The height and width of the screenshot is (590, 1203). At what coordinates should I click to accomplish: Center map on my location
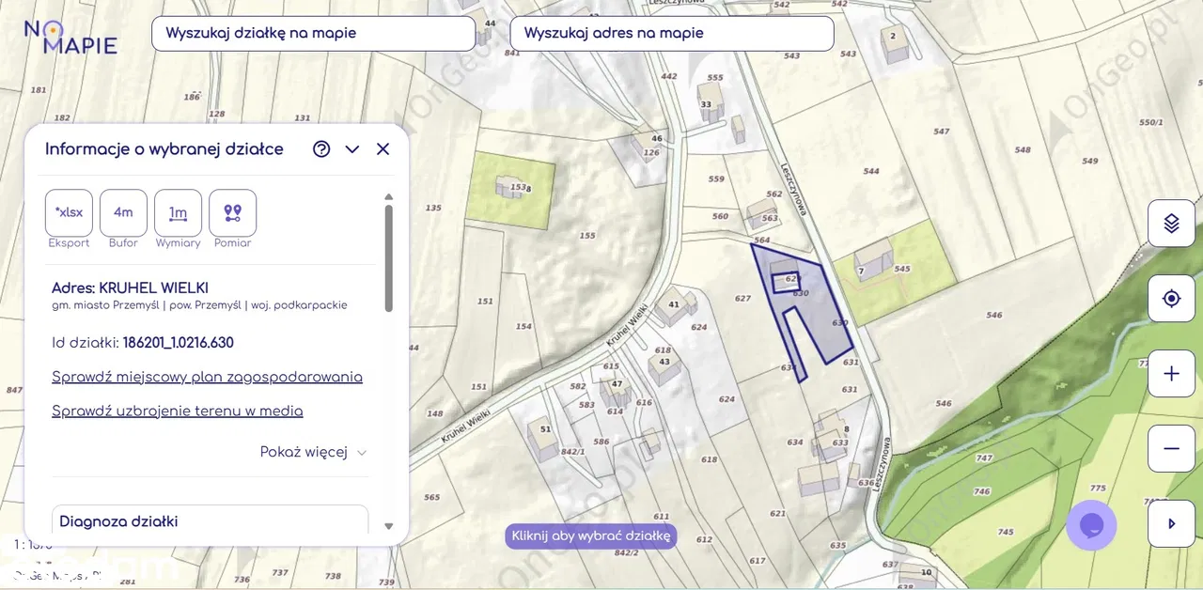[x=1171, y=299]
